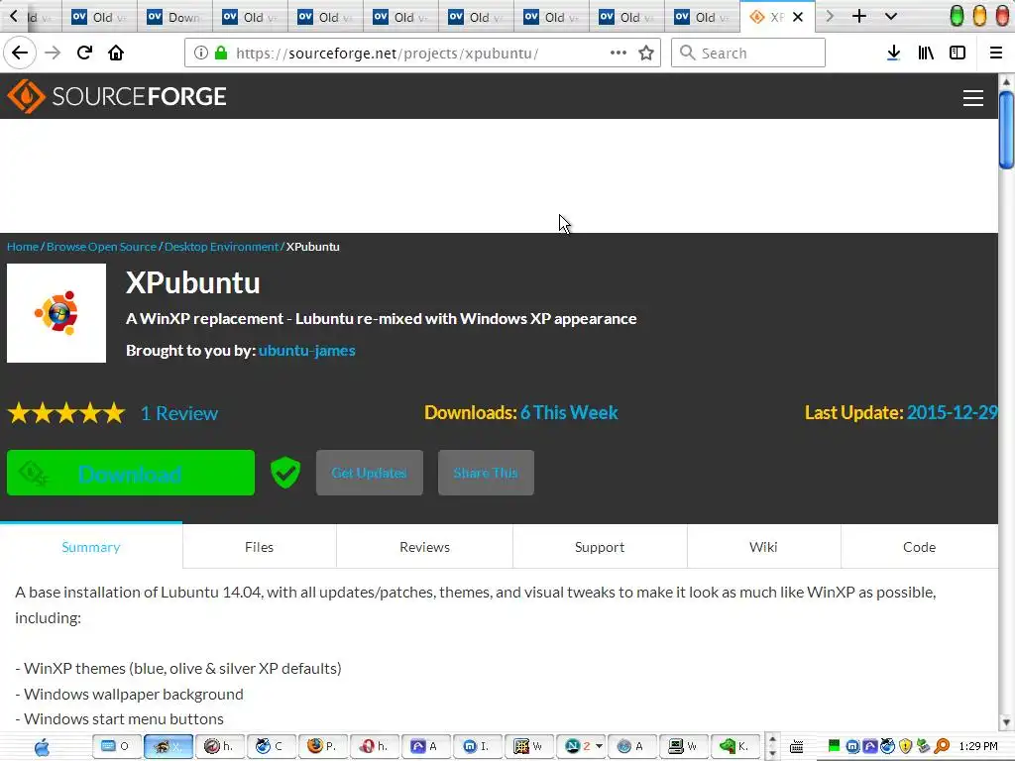Click the 2015-12-29 last update link
This screenshot has width=1015, height=761.
(x=953, y=413)
